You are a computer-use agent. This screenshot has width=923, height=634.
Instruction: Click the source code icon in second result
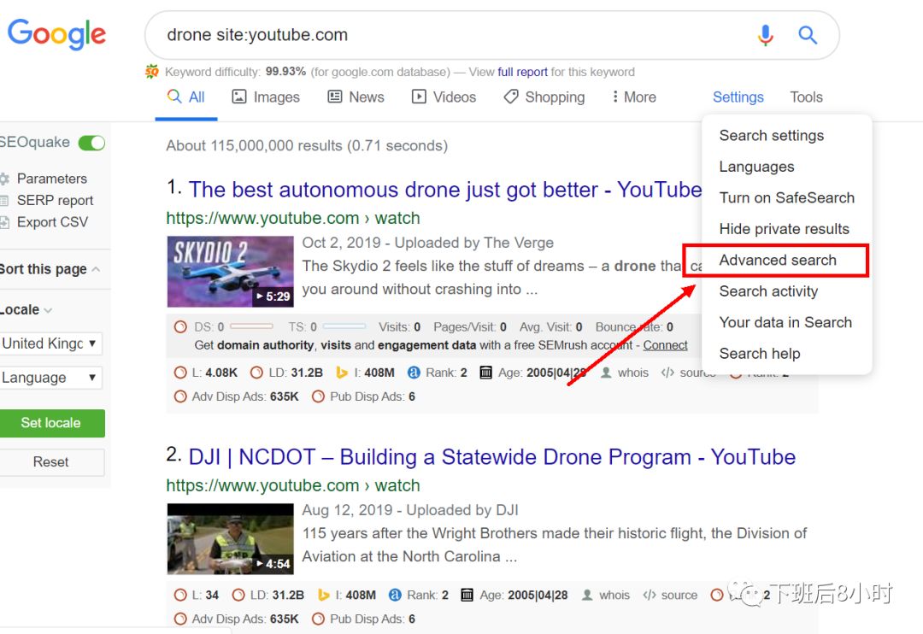(650, 596)
